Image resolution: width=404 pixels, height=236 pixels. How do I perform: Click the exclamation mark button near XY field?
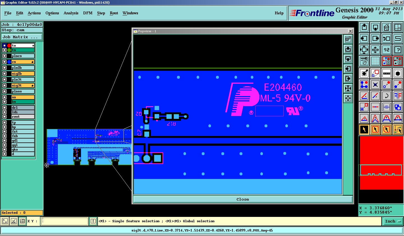(x=93, y=221)
